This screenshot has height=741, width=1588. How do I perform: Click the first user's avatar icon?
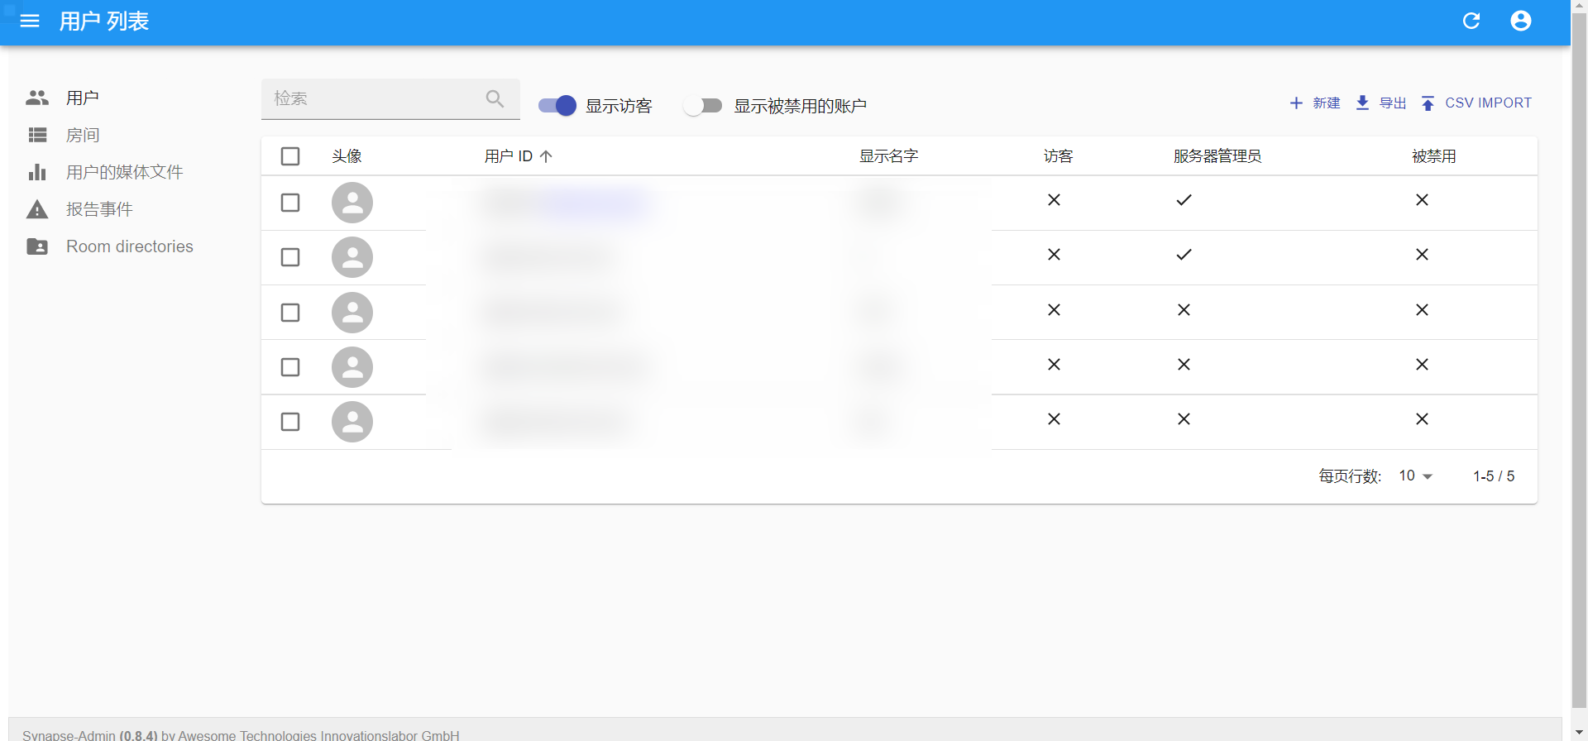pyautogui.click(x=352, y=203)
